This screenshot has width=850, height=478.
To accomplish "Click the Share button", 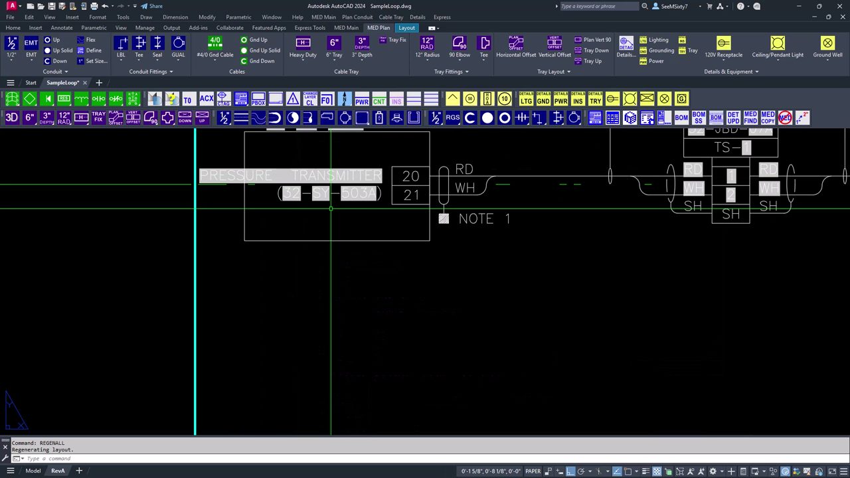I will [x=152, y=6].
